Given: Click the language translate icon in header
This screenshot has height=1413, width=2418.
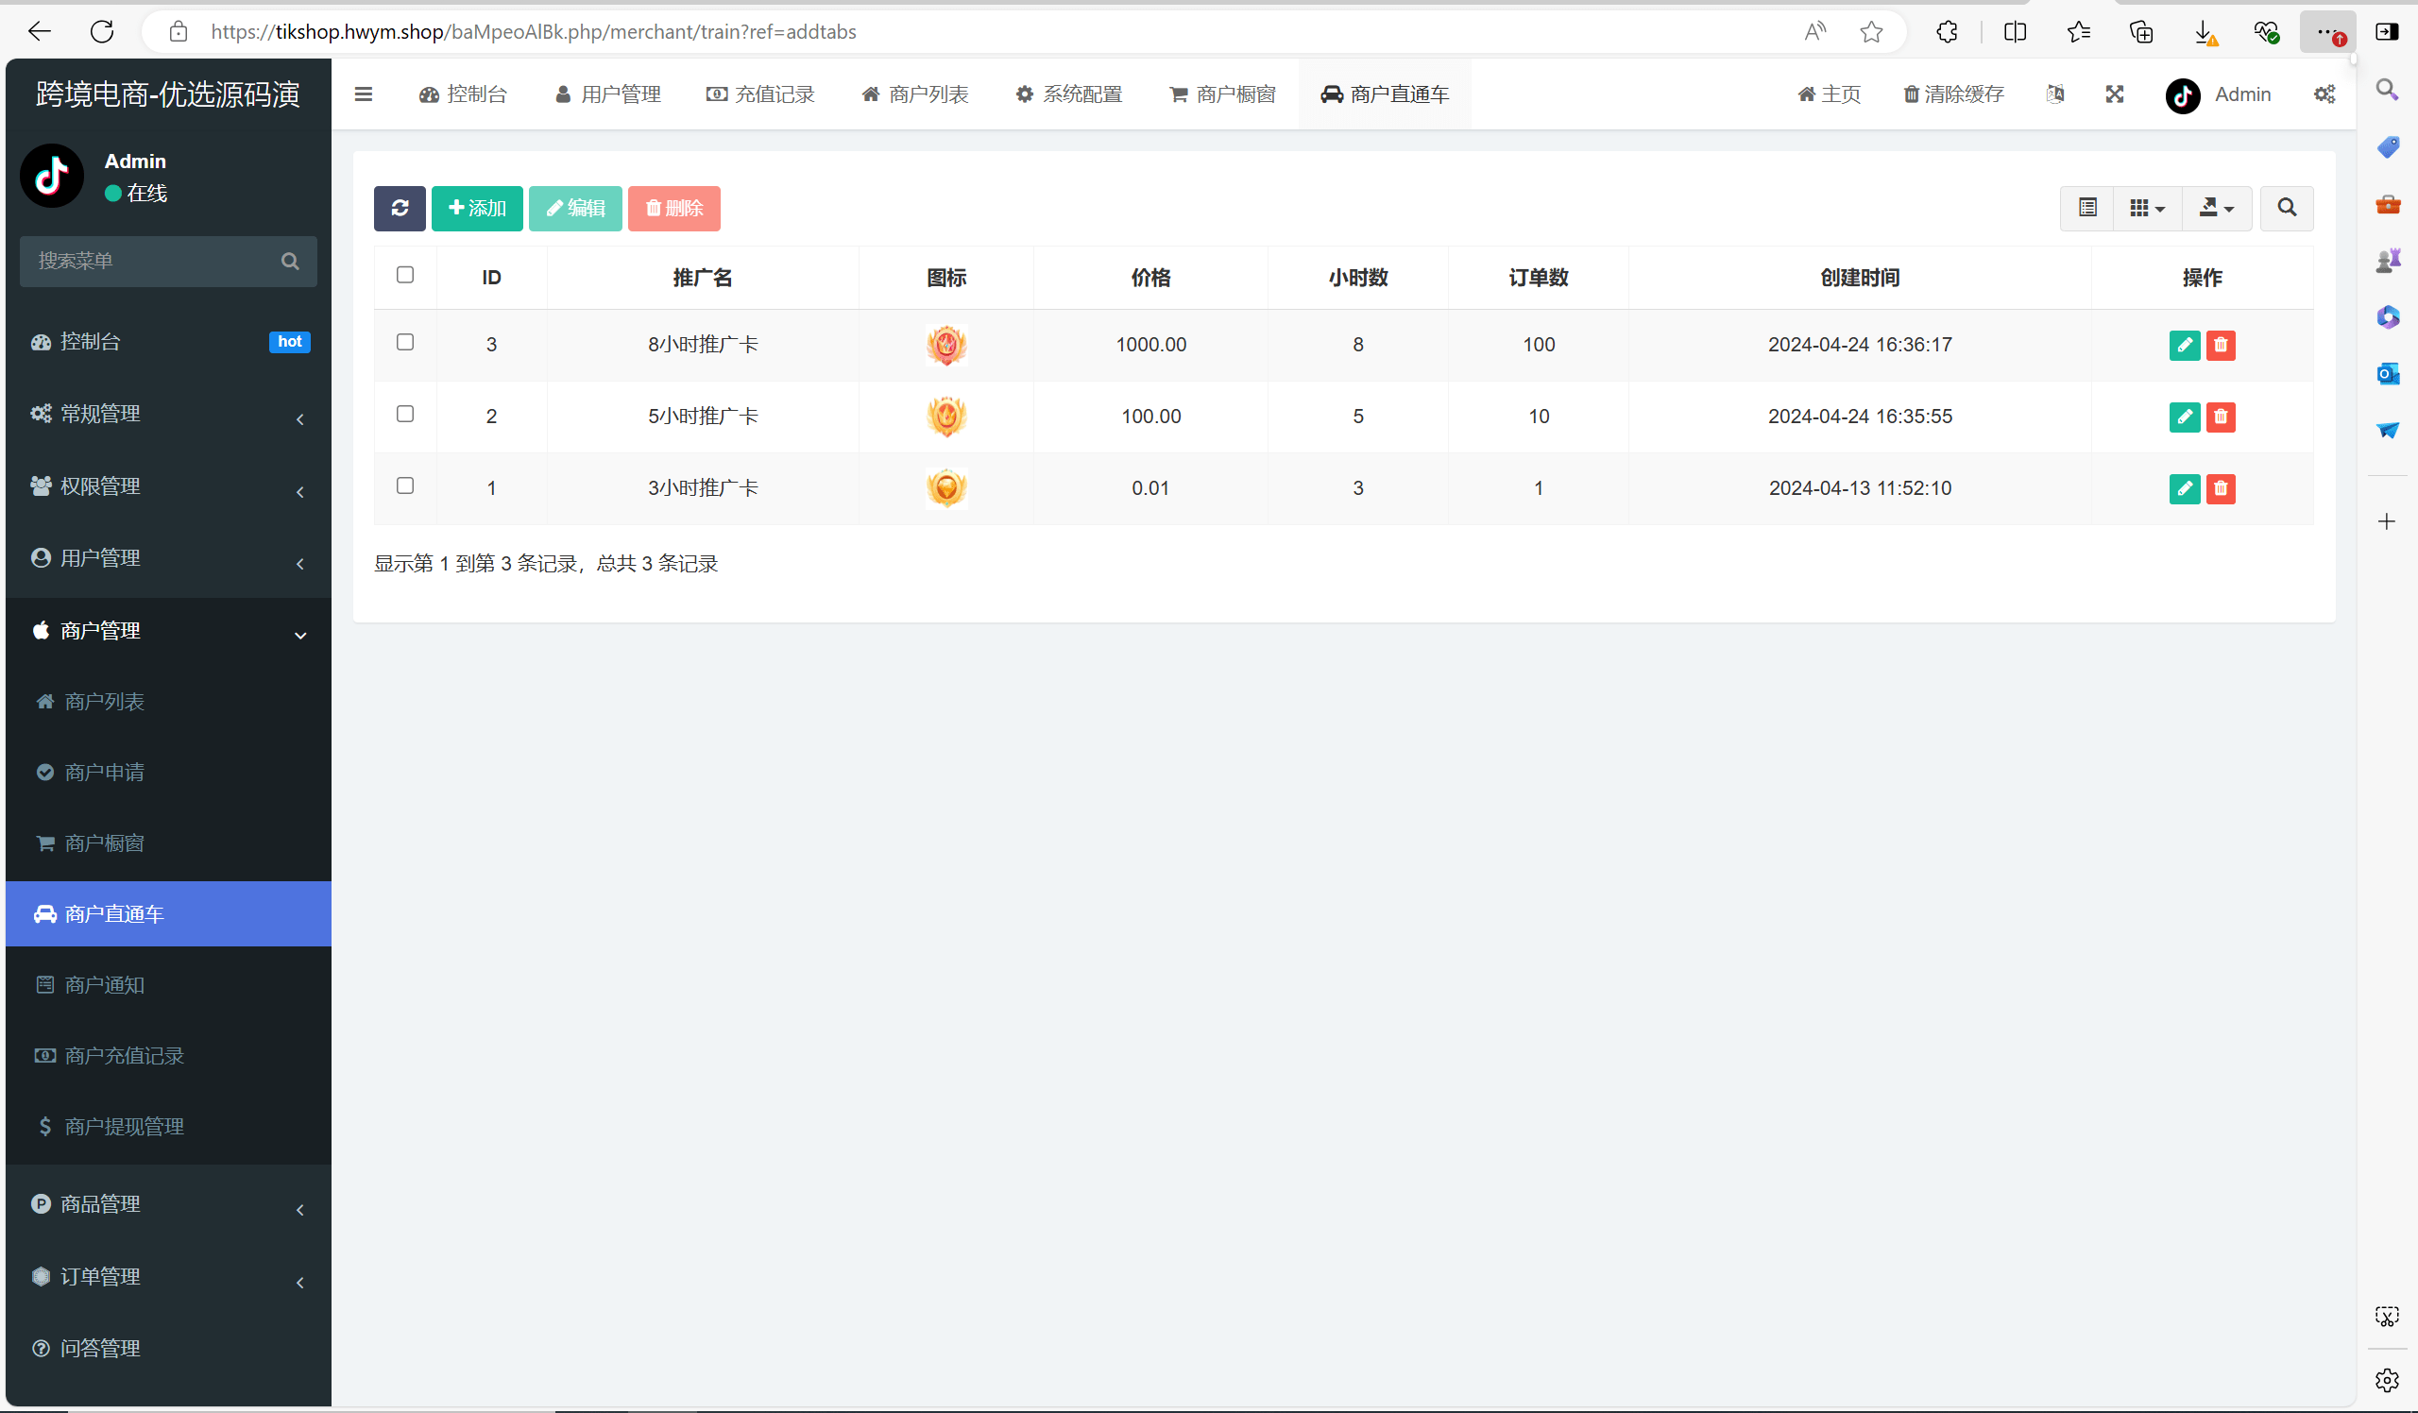Looking at the screenshot, I should click(x=2054, y=94).
